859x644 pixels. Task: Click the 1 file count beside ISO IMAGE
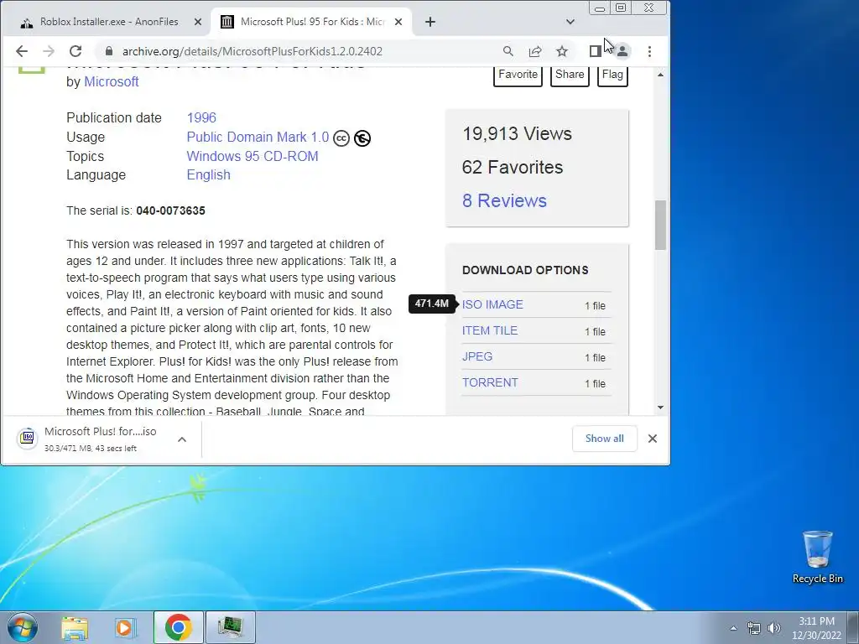tap(595, 306)
